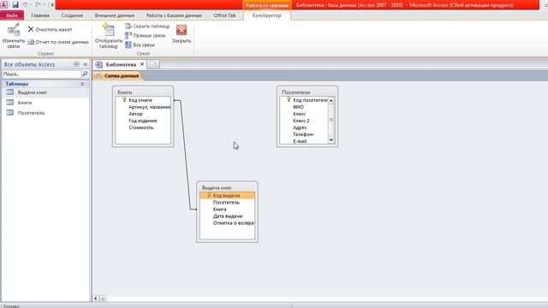
Task: Click scroll up arrow in Посетители table
Action: tap(331, 100)
